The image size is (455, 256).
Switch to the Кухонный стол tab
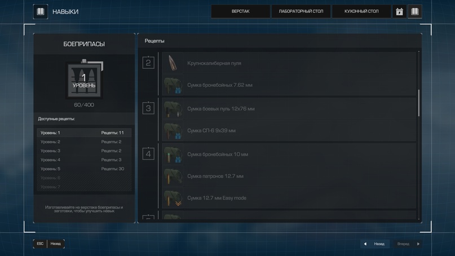click(361, 11)
